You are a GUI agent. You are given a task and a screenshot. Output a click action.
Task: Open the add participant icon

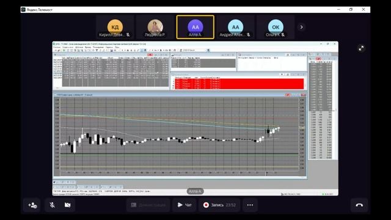[32, 205]
